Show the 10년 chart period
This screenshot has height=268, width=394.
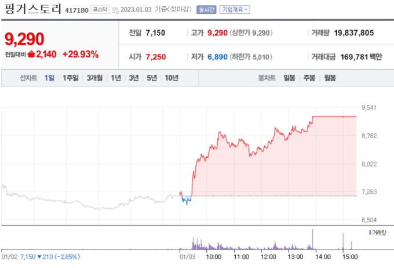[x=172, y=78]
